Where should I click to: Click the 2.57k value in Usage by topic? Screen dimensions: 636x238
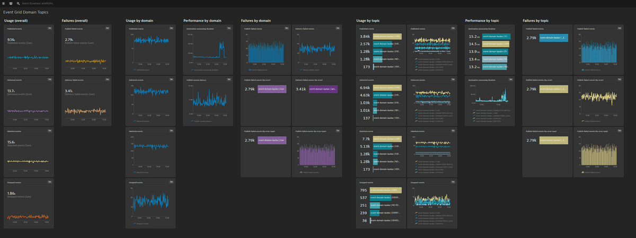tap(365, 44)
